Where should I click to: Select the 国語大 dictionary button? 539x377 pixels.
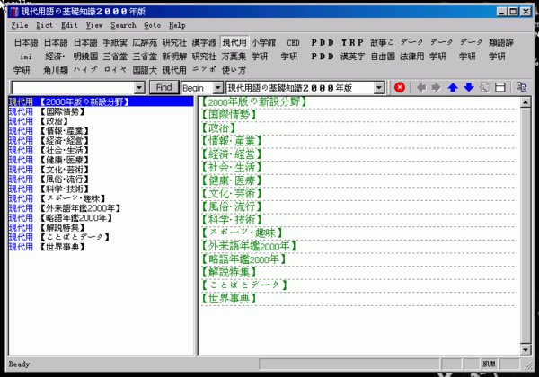point(145,70)
